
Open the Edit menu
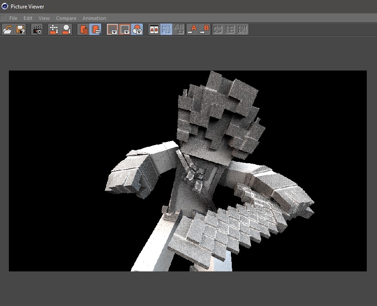coord(28,18)
